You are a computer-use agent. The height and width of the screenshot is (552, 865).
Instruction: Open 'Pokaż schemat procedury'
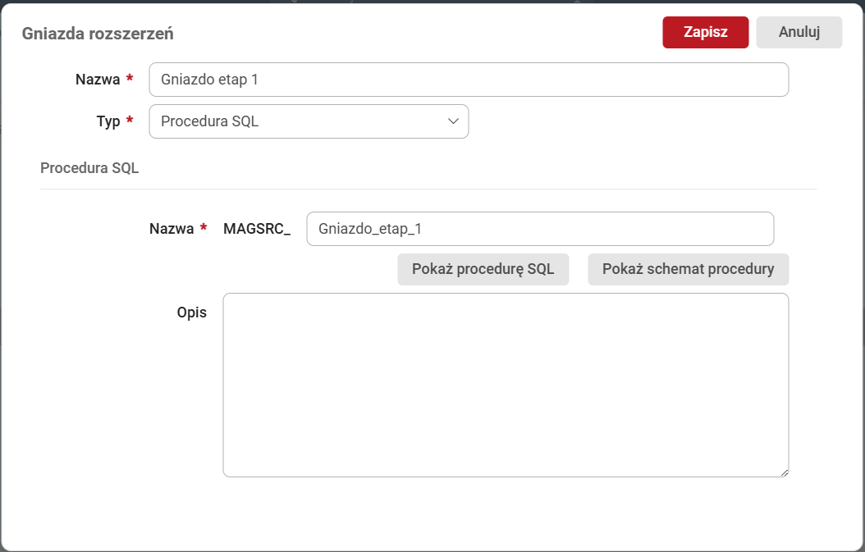click(x=688, y=269)
